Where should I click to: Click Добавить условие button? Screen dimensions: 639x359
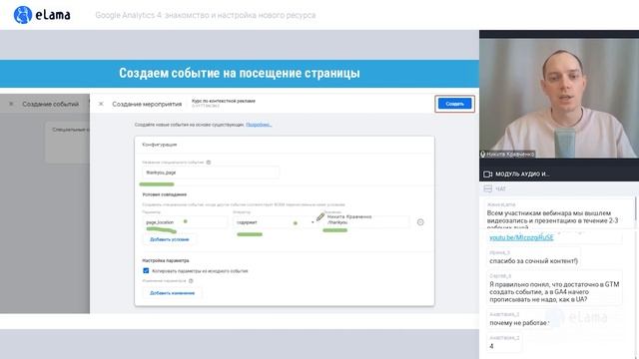pos(170,239)
